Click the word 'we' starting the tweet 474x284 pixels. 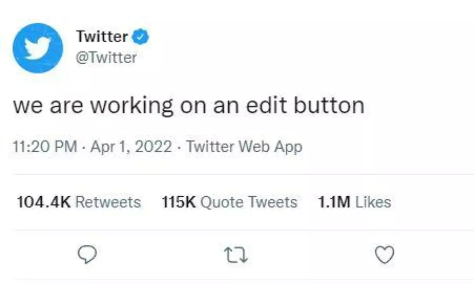[x=28, y=107]
